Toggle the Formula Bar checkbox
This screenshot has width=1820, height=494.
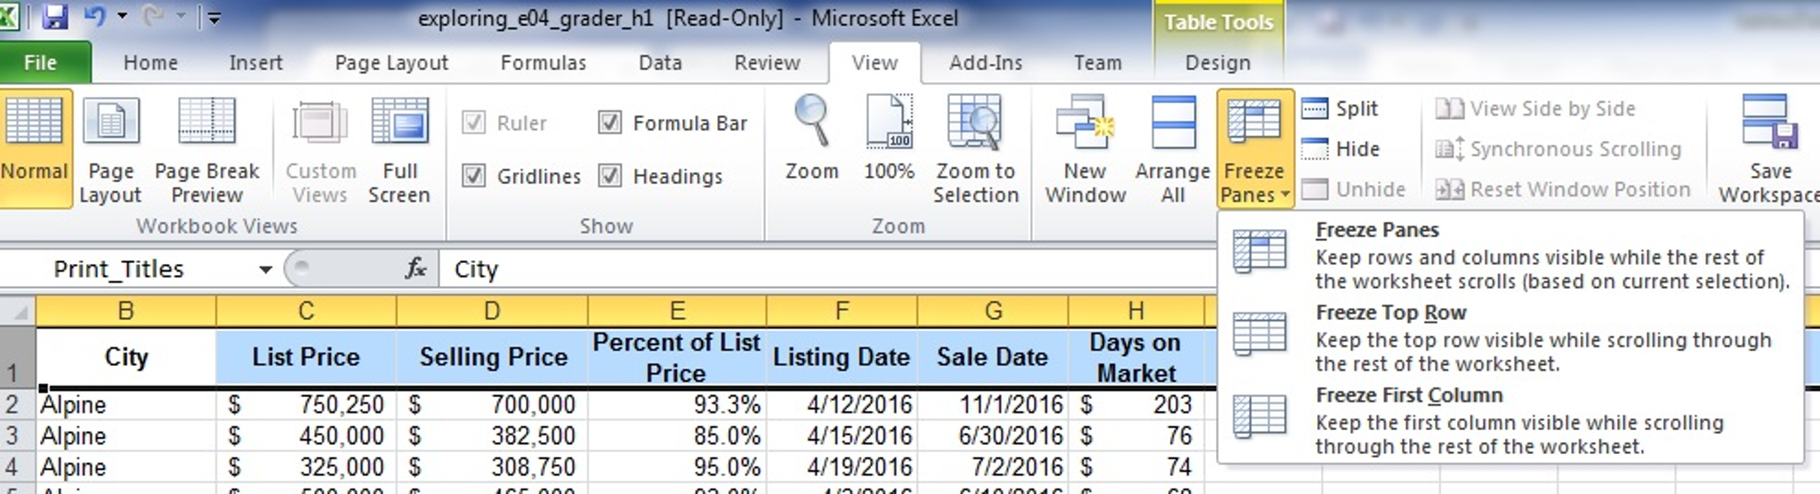[x=609, y=123]
